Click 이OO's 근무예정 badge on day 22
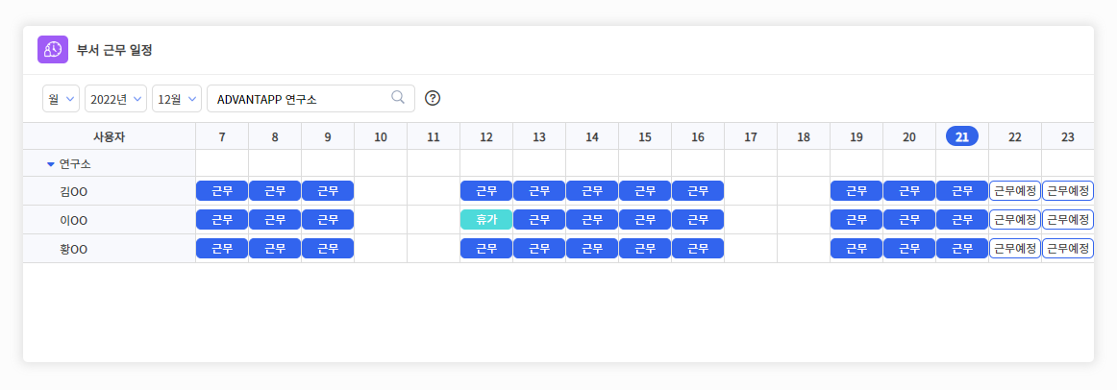 pyautogui.click(x=1014, y=219)
